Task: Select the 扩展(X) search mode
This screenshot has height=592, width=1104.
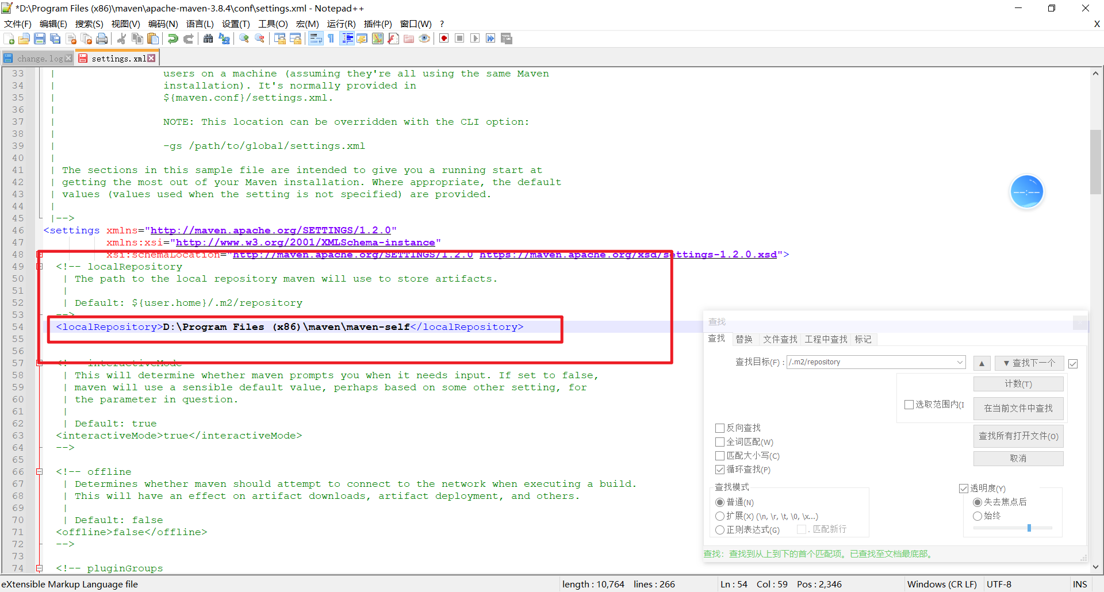Action: click(x=720, y=516)
